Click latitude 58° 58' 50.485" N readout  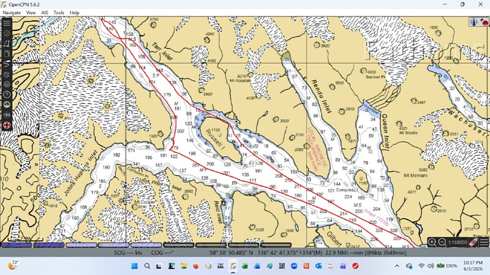coord(232,252)
